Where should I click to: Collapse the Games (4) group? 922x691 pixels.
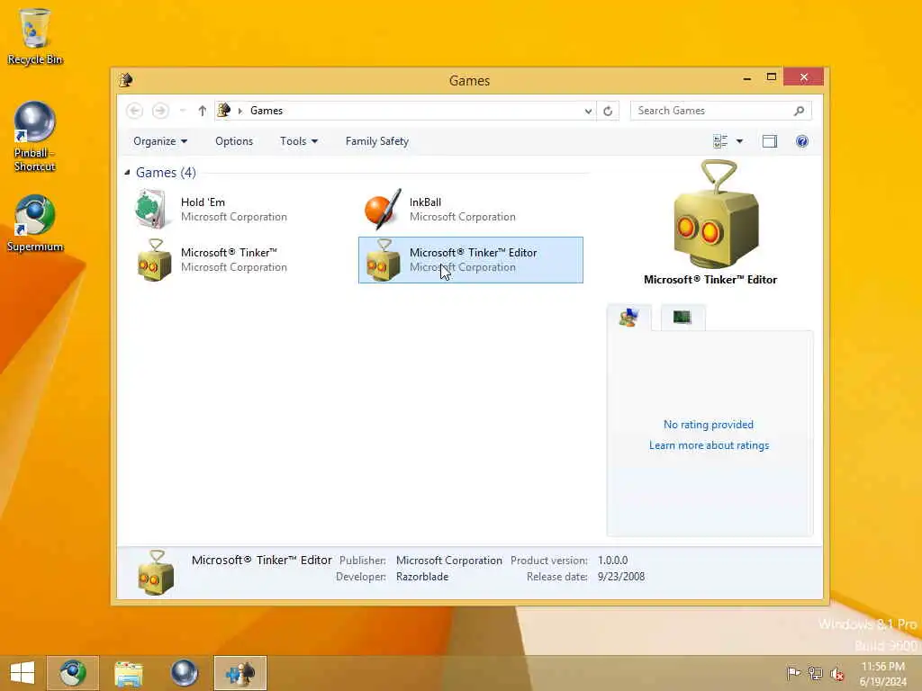pyautogui.click(x=127, y=172)
